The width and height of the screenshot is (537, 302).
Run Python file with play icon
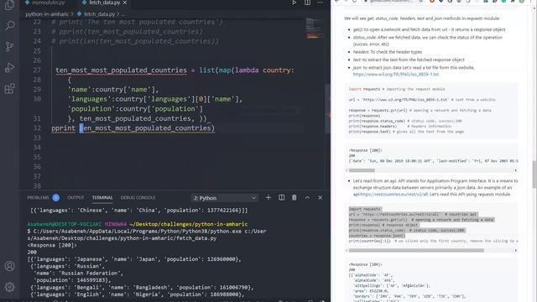(x=295, y=3)
